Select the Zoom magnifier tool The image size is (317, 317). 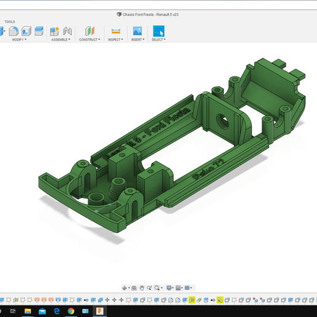(149, 288)
